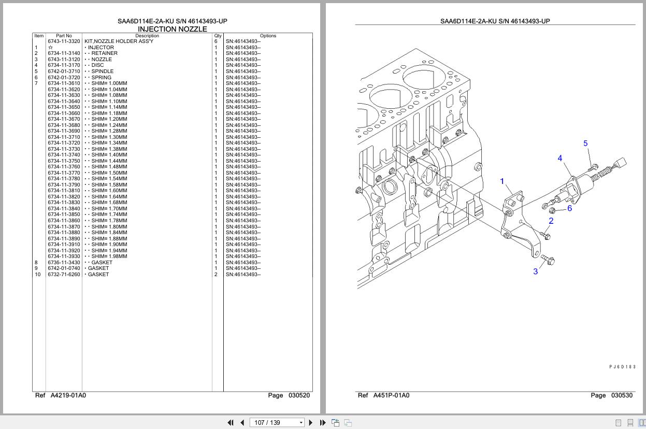Viewport: 646px width, 429px height.
Task: Go to the first page
Action: 231,423
